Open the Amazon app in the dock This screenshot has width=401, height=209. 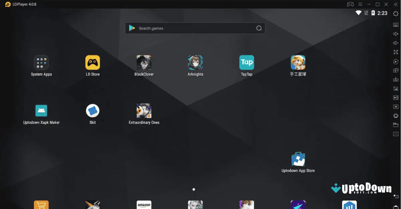point(144,205)
